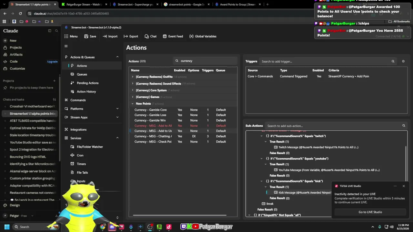Collapse the kick commandSource if block

click(x=262, y=181)
